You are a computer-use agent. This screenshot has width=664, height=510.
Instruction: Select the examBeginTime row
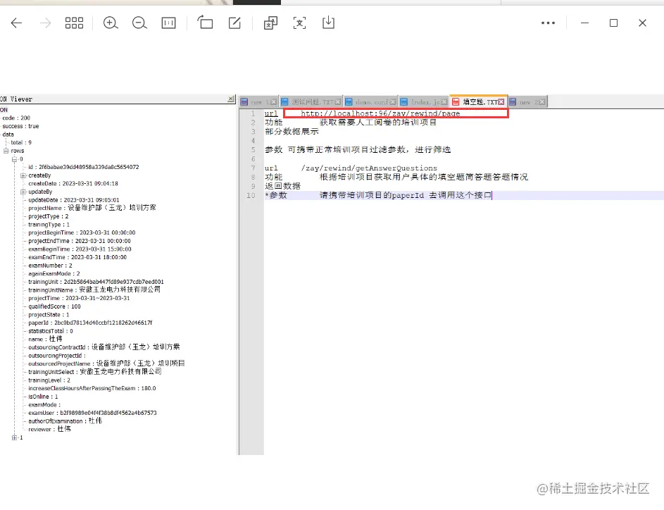80,249
